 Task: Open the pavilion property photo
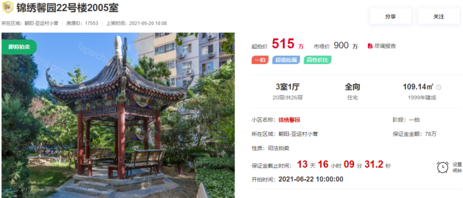point(118,115)
